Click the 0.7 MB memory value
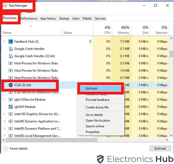This screenshot has height=164, width=174. pos(125,78)
